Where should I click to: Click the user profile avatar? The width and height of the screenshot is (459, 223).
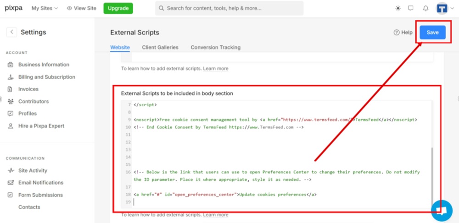(x=442, y=8)
